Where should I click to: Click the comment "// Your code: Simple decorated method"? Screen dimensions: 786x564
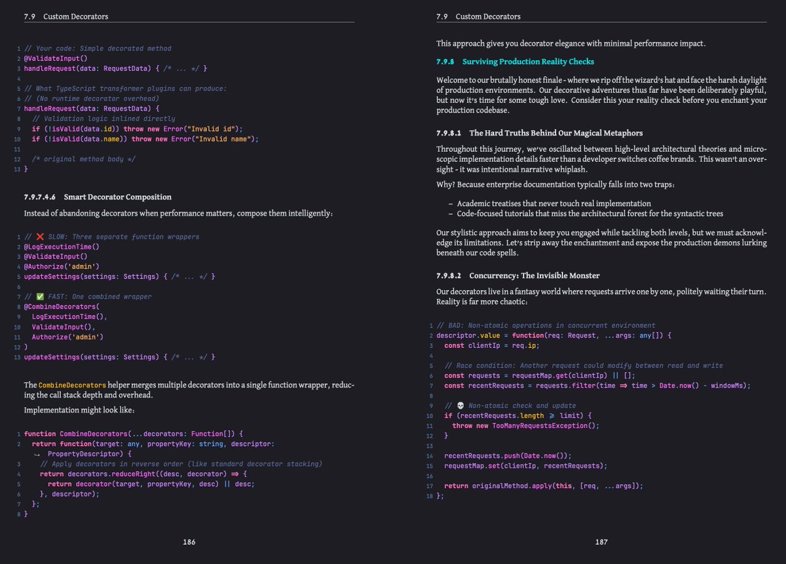click(x=98, y=48)
